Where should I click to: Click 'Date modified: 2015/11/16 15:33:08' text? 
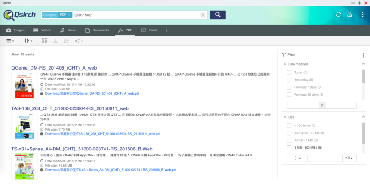pyautogui.click(x=70, y=125)
